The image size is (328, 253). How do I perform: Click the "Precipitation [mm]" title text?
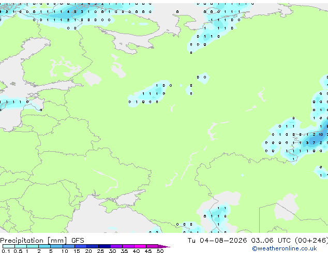pos(34,241)
